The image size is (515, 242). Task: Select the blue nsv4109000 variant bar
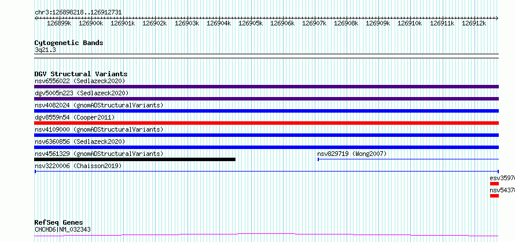tap(266, 135)
